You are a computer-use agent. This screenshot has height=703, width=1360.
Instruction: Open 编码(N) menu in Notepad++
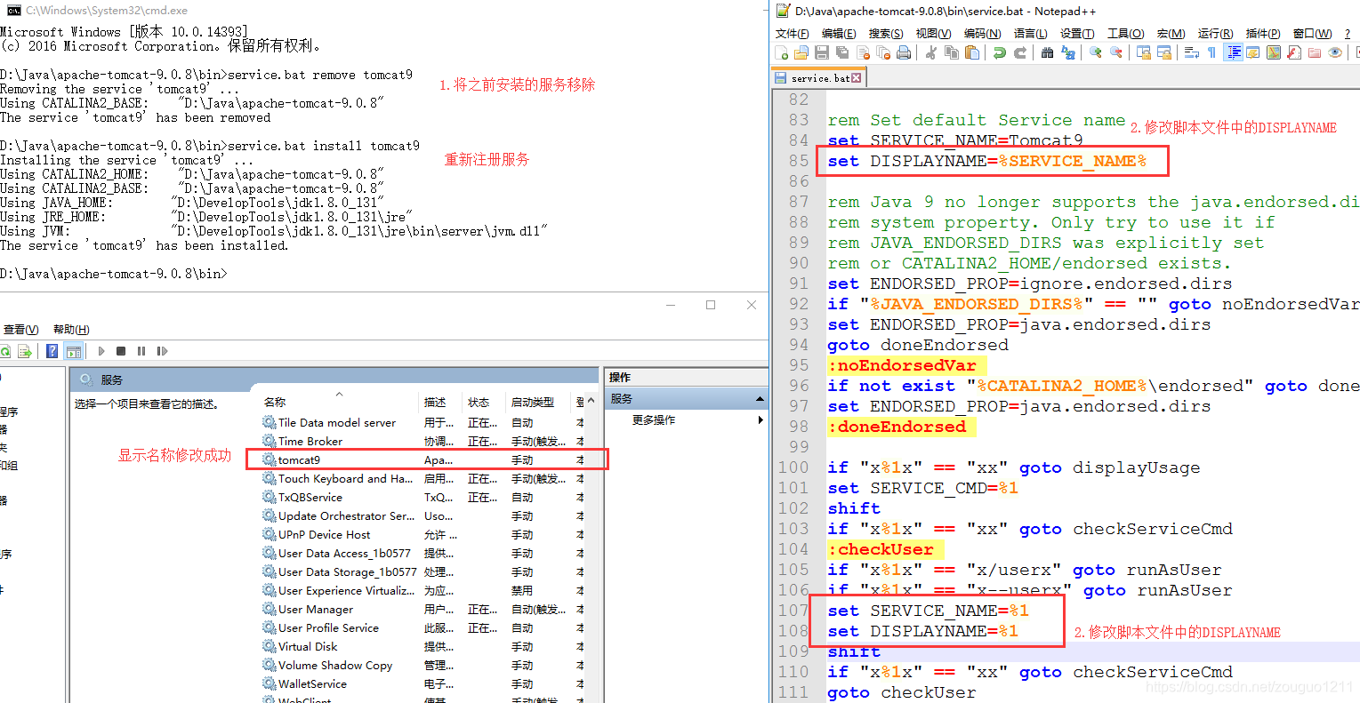coord(982,34)
